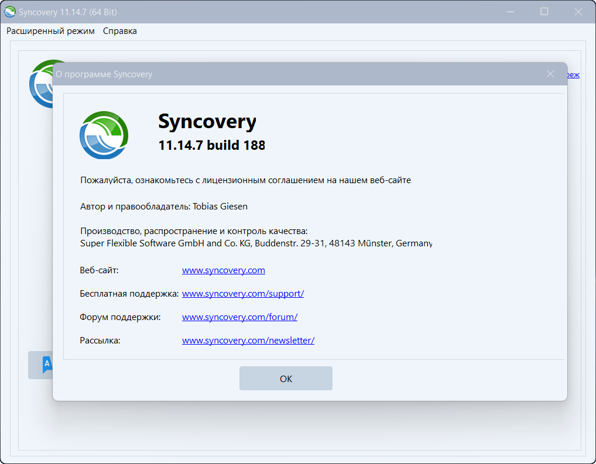
Task: Click the Syncovery logo in main window
Action: 41,84
